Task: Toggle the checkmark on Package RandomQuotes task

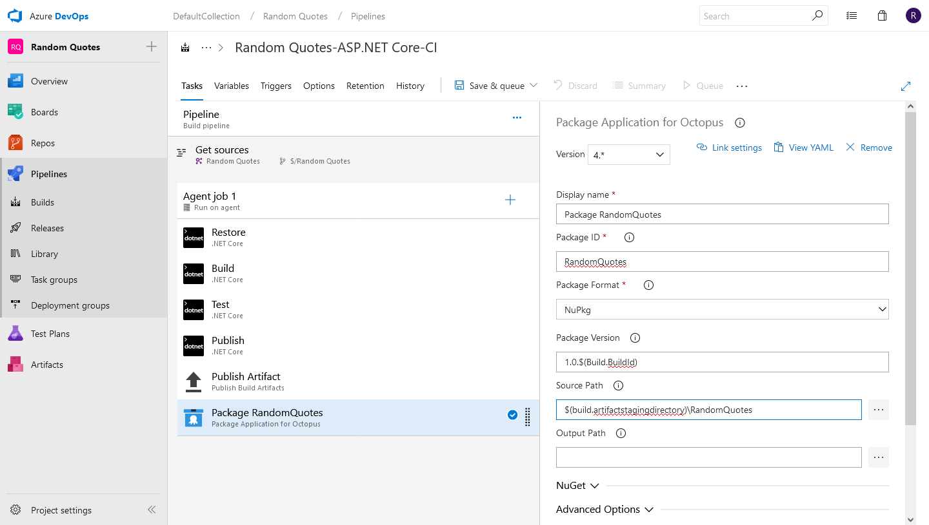Action: 512,415
